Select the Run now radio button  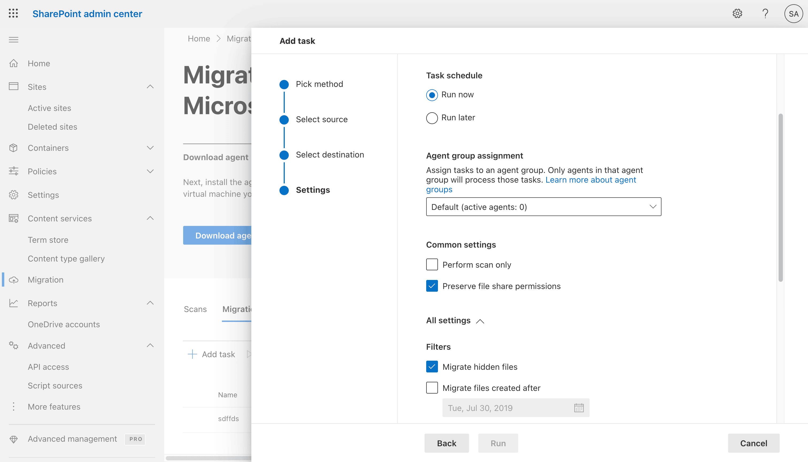pos(432,95)
